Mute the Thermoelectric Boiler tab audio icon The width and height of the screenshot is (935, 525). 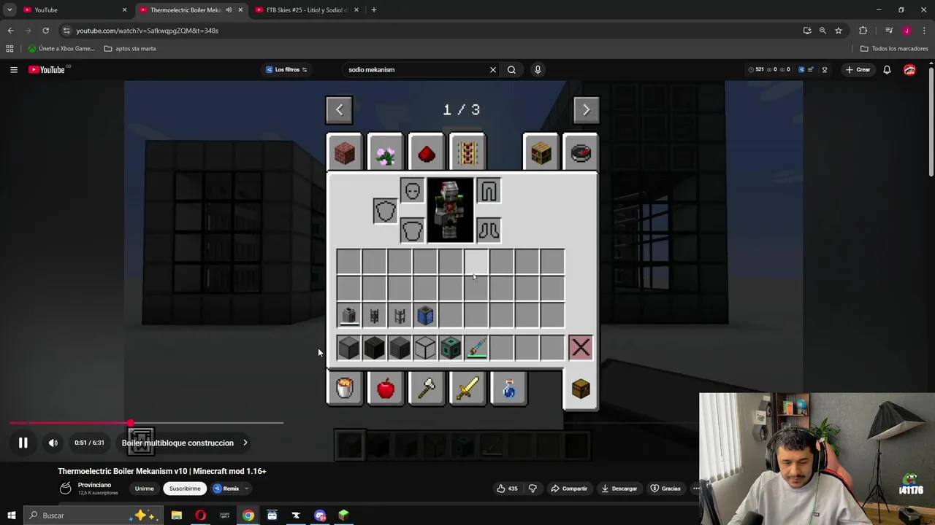pos(229,9)
